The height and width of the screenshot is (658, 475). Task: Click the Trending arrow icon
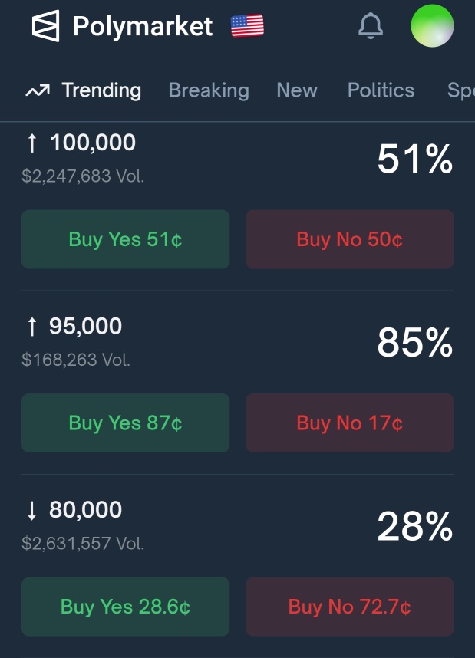(38, 90)
